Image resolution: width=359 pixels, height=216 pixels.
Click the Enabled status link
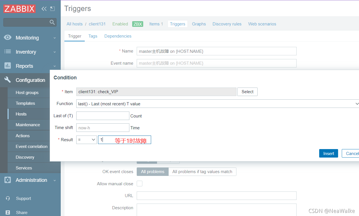tap(120, 24)
